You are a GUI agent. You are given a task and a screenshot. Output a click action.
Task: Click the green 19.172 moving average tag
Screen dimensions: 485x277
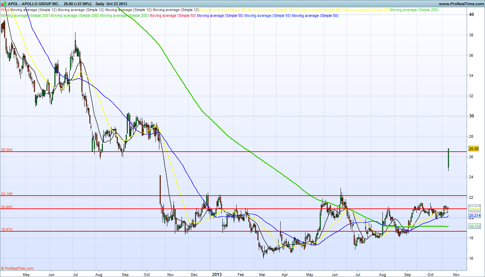point(474,226)
